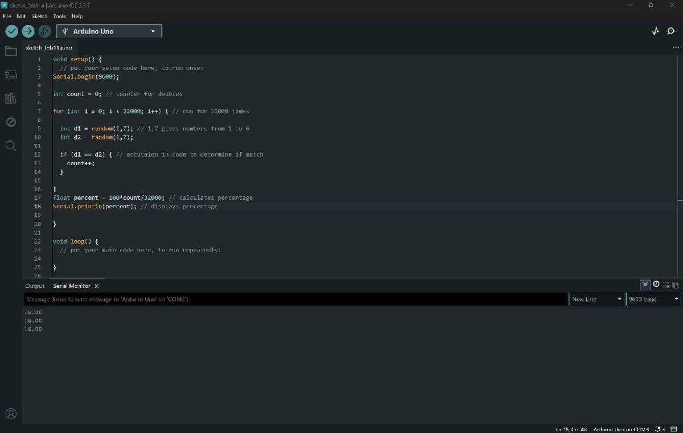Open the New Line line-ending dropdown
The image size is (683, 433).
coord(596,299)
